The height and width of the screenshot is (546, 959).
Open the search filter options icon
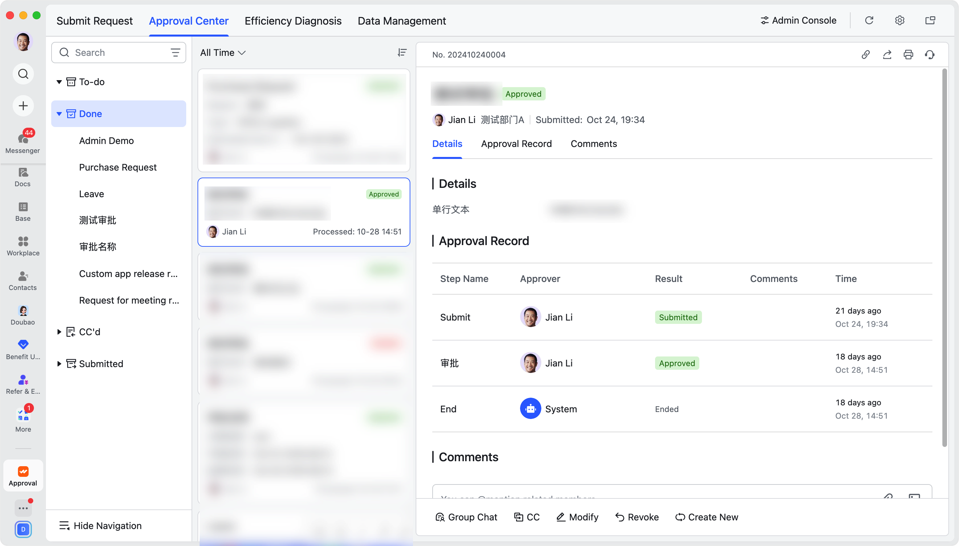coord(175,53)
